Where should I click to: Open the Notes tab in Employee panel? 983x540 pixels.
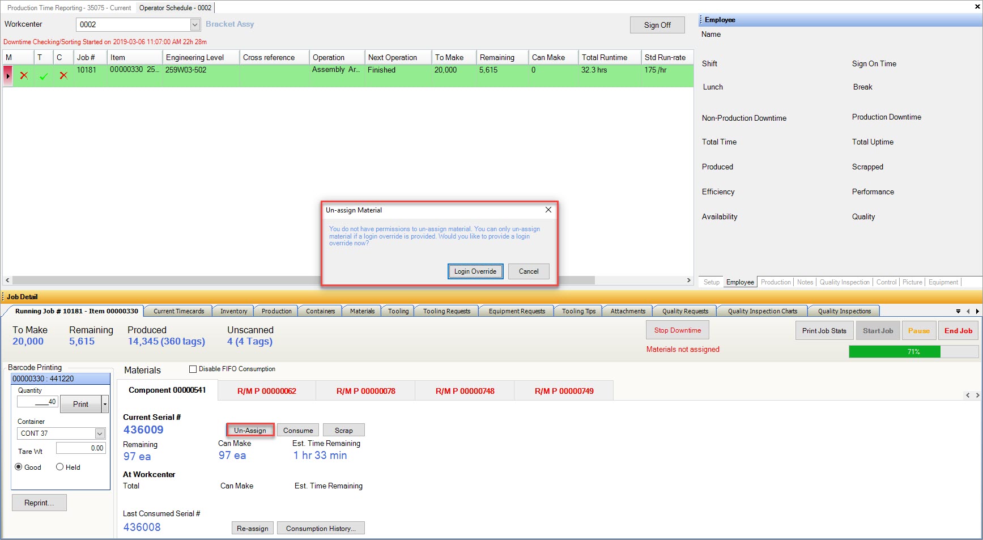click(805, 282)
